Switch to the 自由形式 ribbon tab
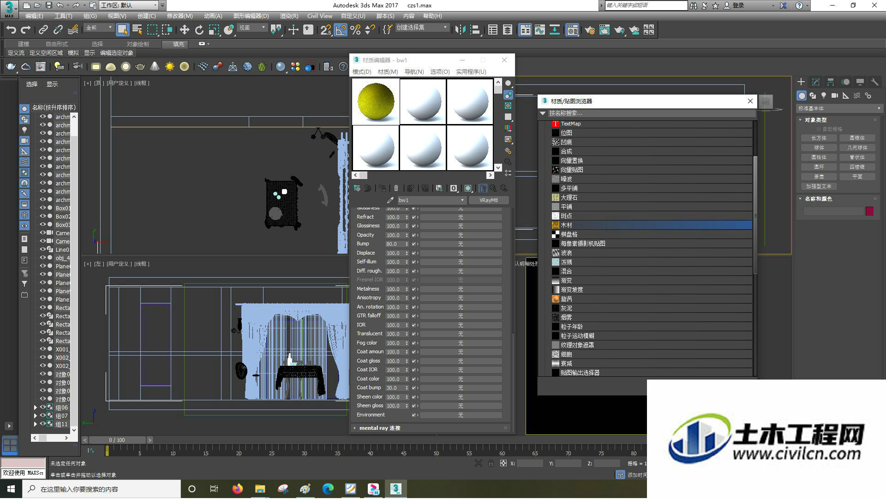Viewport: 886px width, 499px height. tap(57, 44)
